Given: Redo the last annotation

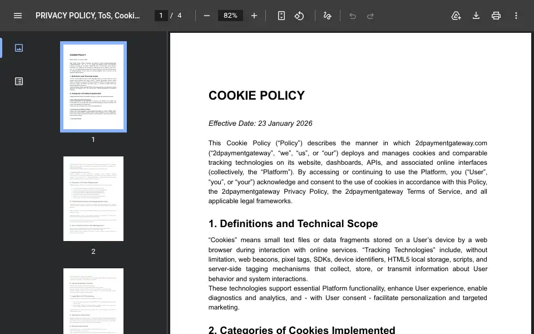Looking at the screenshot, I should pos(370,16).
